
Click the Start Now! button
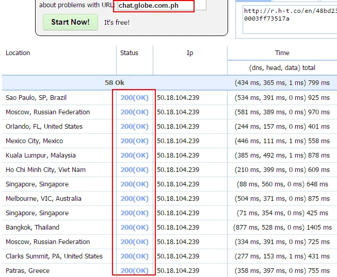tap(70, 22)
